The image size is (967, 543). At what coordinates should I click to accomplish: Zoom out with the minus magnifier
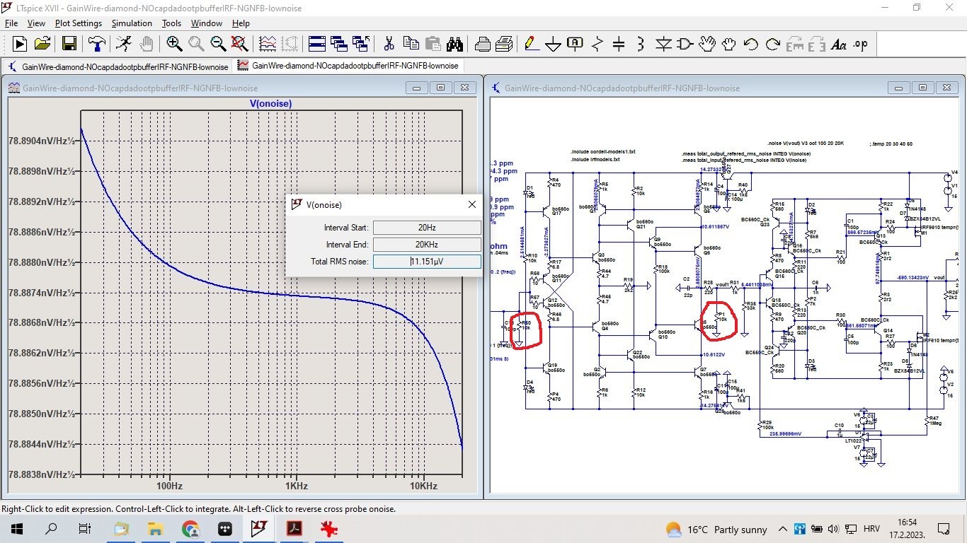[218, 44]
